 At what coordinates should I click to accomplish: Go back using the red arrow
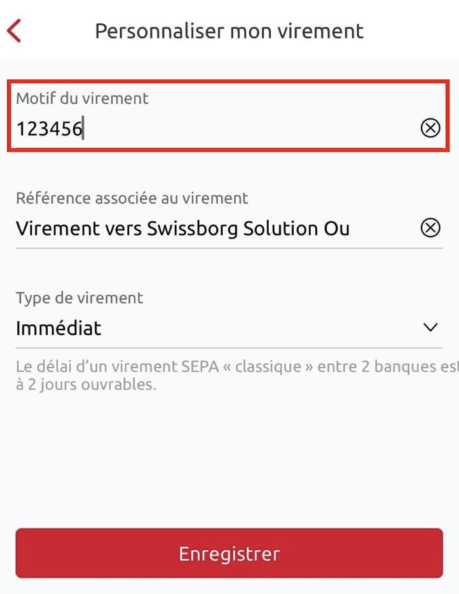click(x=14, y=31)
